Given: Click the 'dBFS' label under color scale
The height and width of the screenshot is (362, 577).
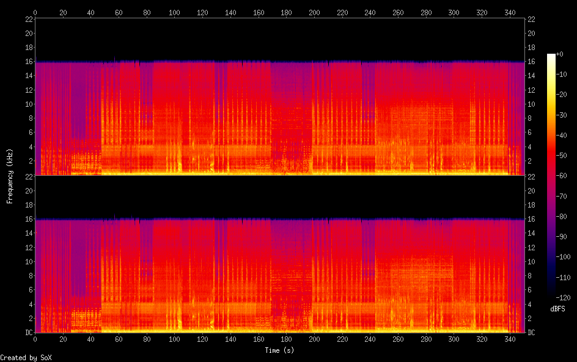Looking at the screenshot, I should 557,309.
